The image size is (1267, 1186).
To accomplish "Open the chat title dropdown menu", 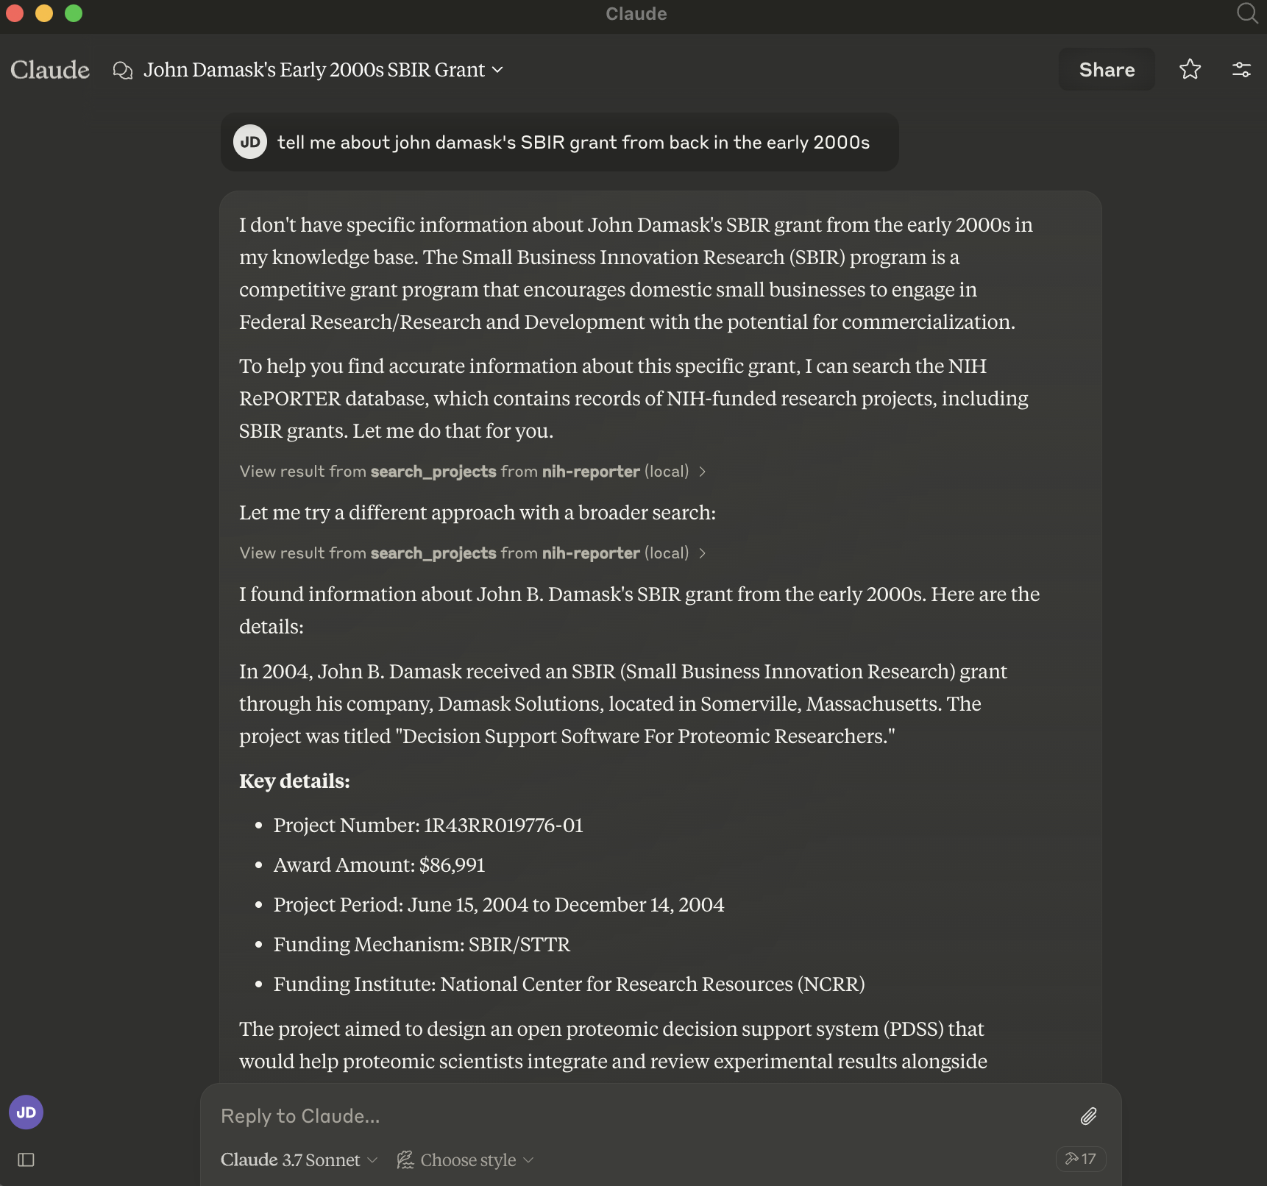I will [323, 69].
